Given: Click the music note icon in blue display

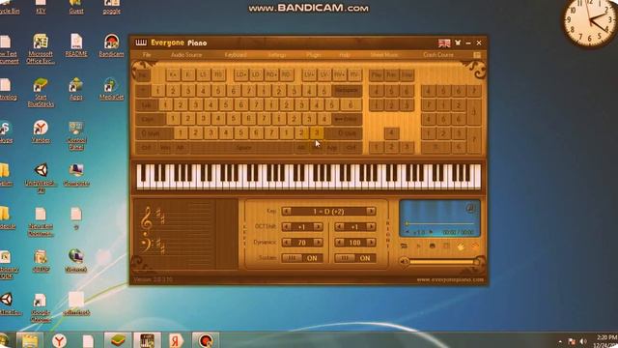Looking at the screenshot, I should [470, 208].
